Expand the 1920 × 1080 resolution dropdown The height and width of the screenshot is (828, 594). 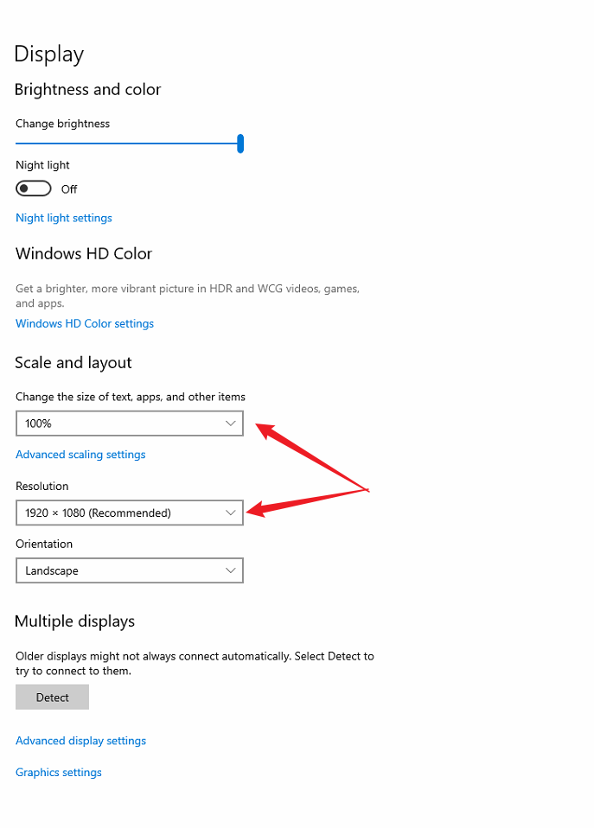130,513
